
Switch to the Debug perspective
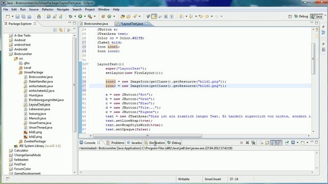tap(301, 16)
